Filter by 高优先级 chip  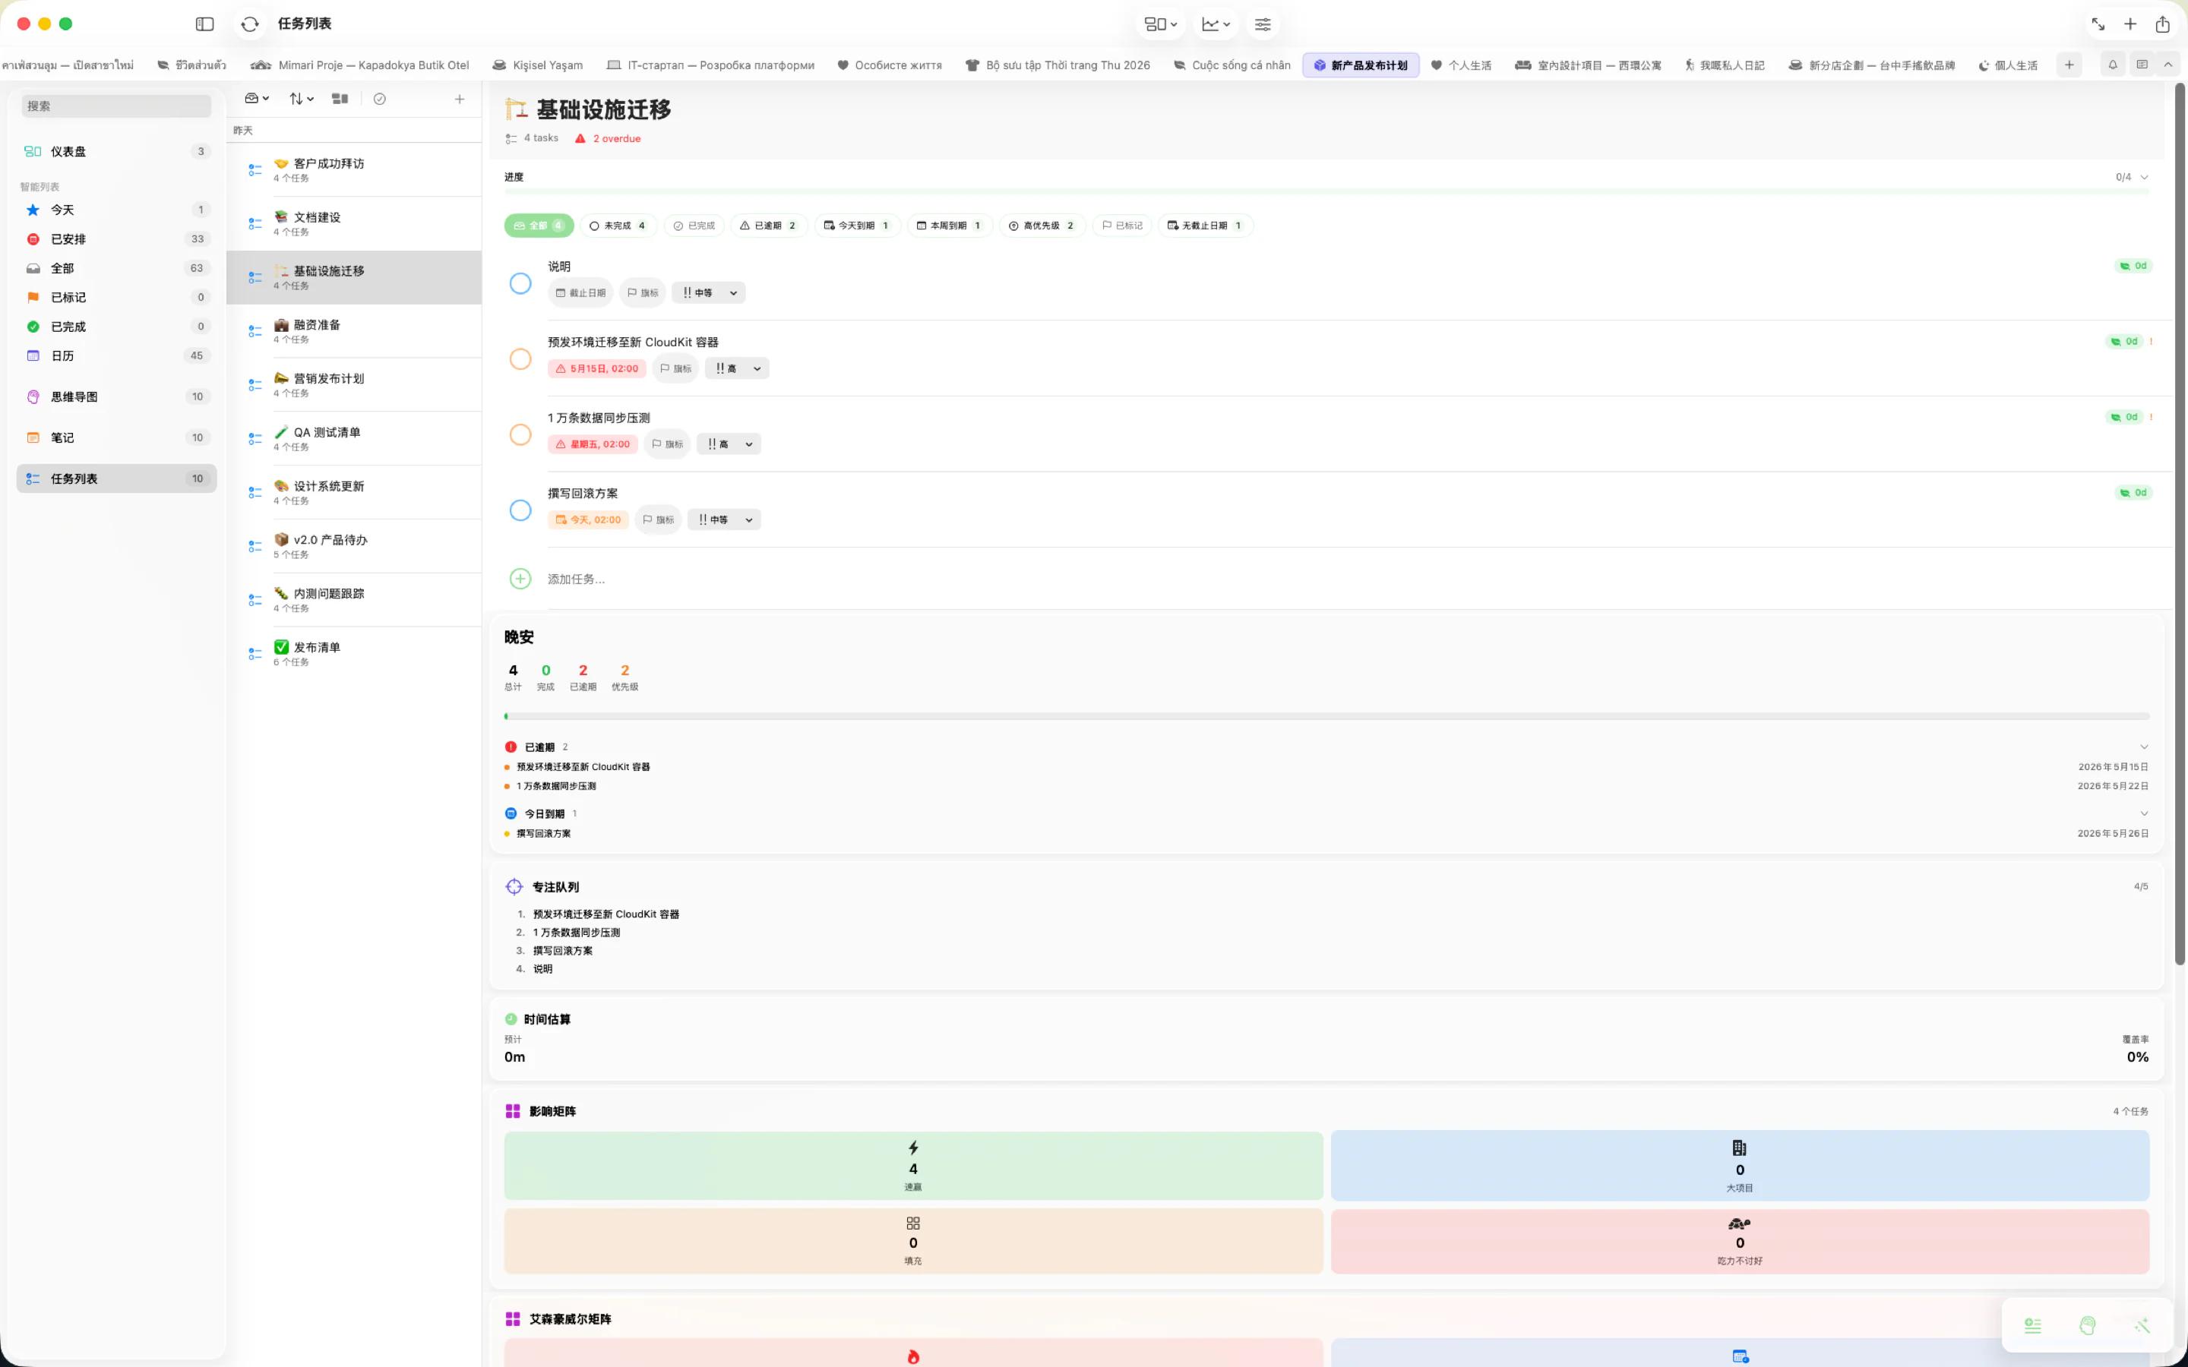pyautogui.click(x=1042, y=226)
